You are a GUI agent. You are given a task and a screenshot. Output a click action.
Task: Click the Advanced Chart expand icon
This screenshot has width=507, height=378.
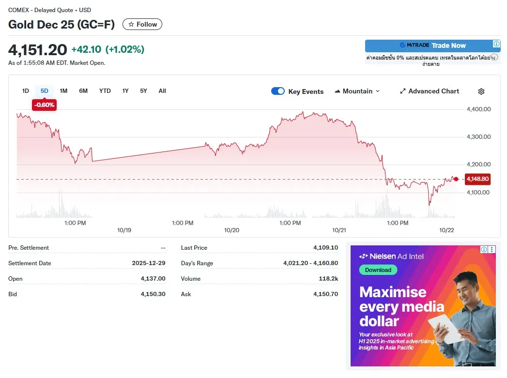pyautogui.click(x=402, y=91)
